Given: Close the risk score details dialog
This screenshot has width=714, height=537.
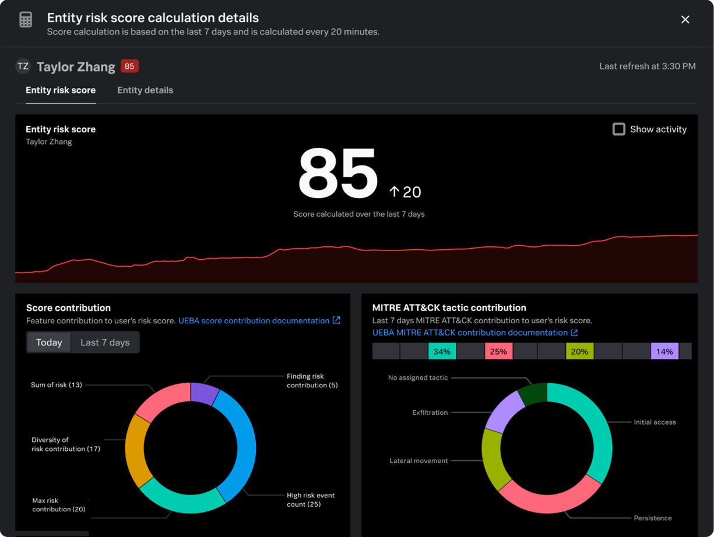Looking at the screenshot, I should 685,20.
